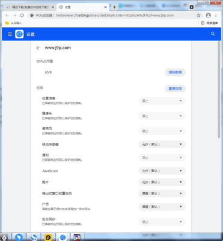Click the Huawei browser logo in header

[19, 34]
